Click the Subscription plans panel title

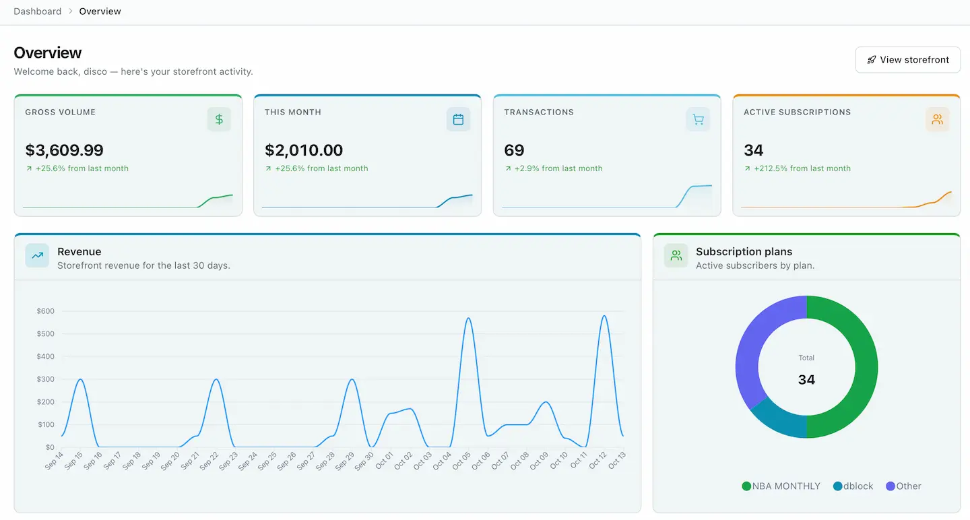744,252
